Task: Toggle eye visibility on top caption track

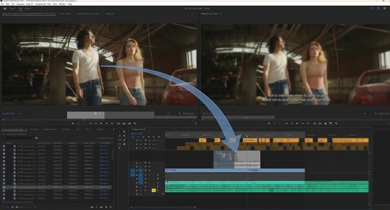Action: click(149, 140)
